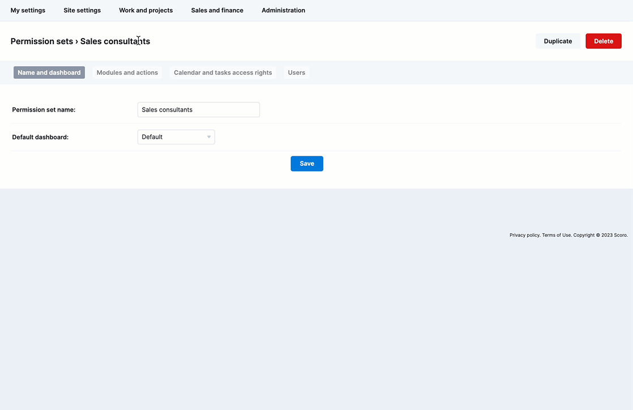The width and height of the screenshot is (633, 410).
Task: Click the 'Permission set name:' label
Action: [44, 109]
